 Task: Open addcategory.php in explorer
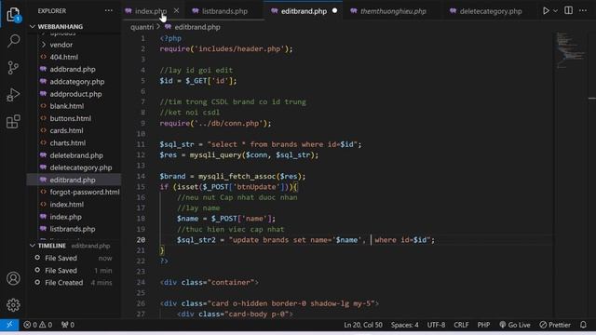(x=77, y=82)
